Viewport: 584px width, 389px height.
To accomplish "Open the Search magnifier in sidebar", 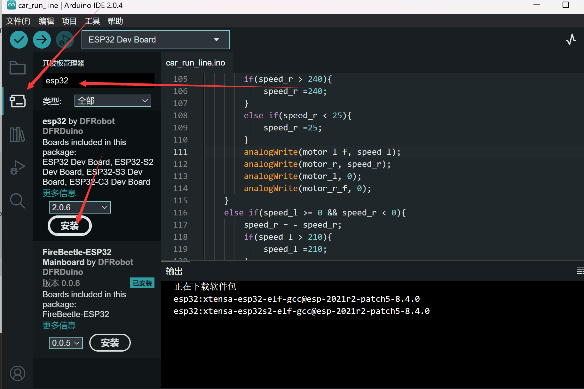I will [x=18, y=201].
